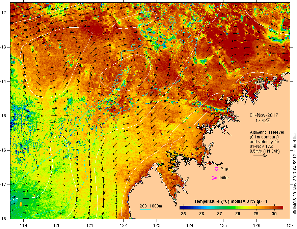Click the longitude axis label 126
The image size is (297, 229).
click(x=256, y=225)
